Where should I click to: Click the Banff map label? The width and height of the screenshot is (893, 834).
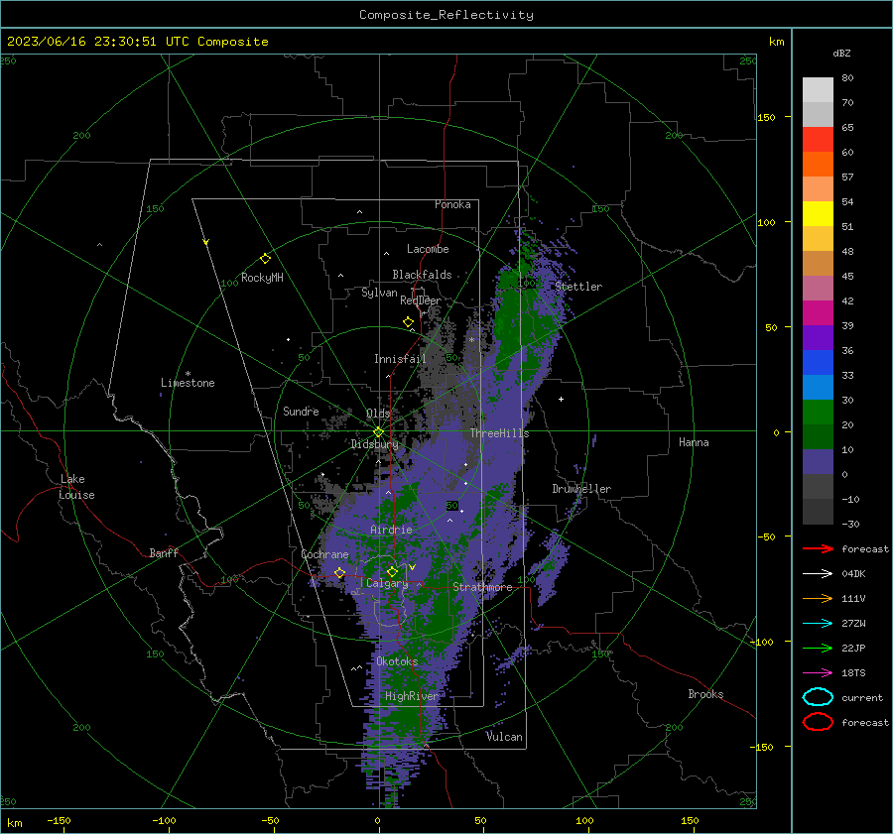pos(164,552)
